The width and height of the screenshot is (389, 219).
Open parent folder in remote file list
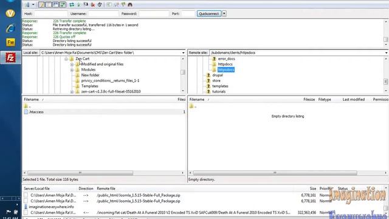[193, 106]
